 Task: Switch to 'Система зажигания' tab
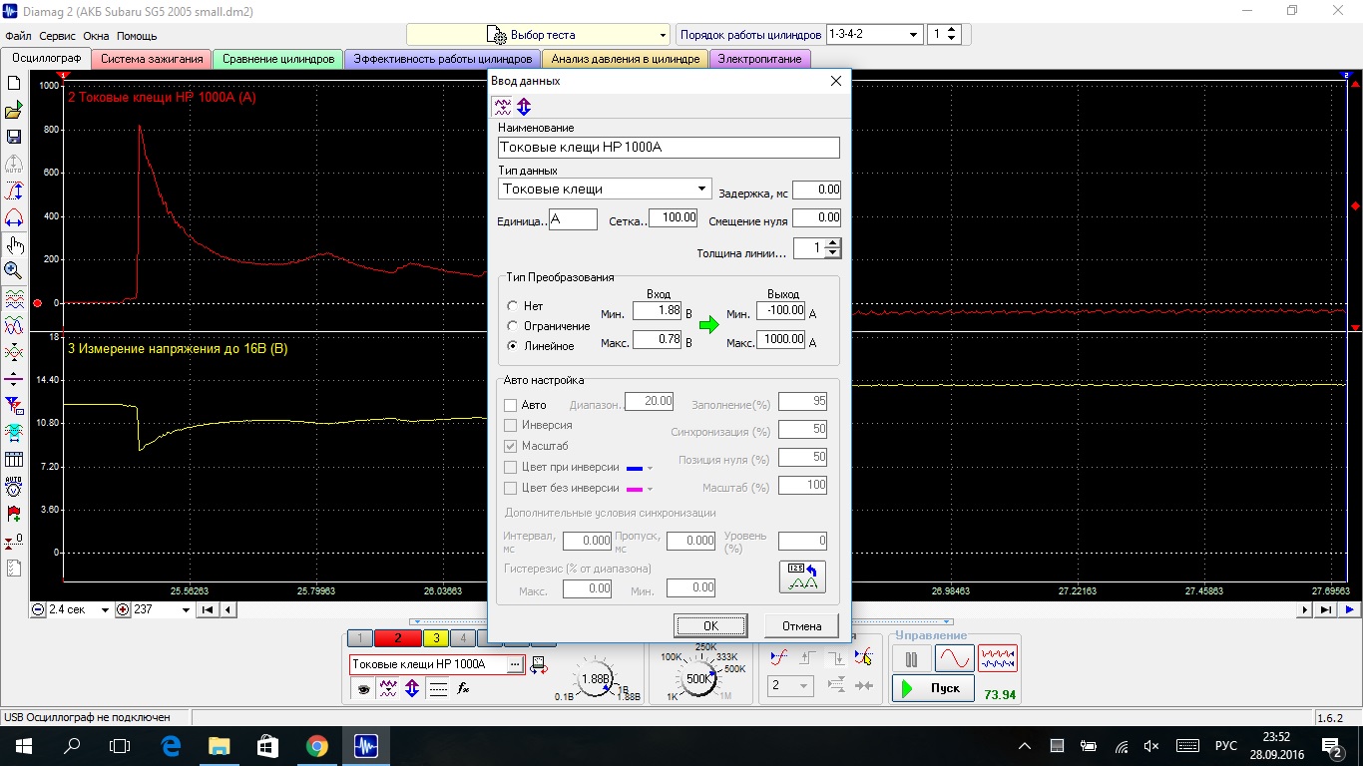tap(152, 59)
